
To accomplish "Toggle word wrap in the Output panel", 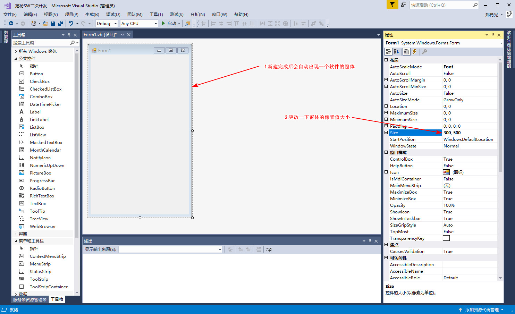I will pyautogui.click(x=269, y=249).
